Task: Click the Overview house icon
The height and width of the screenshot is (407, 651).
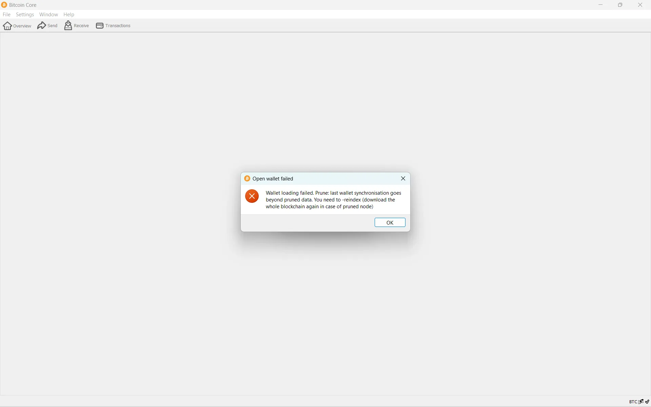Action: click(7, 26)
